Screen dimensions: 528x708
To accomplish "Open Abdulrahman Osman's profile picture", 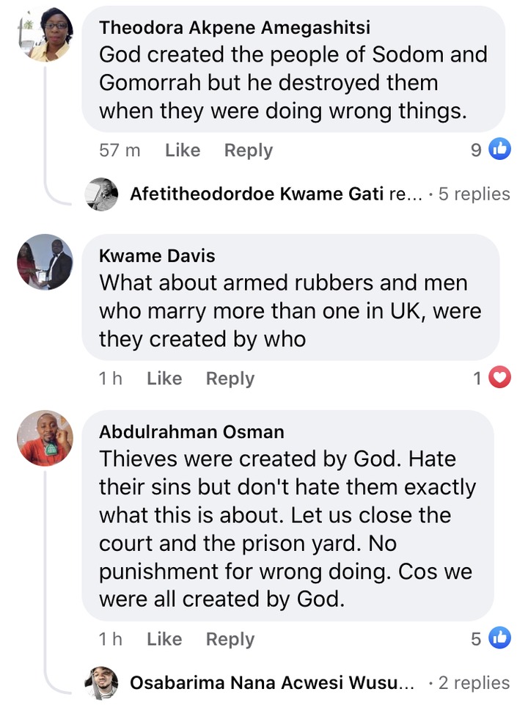I will pyautogui.click(x=45, y=438).
